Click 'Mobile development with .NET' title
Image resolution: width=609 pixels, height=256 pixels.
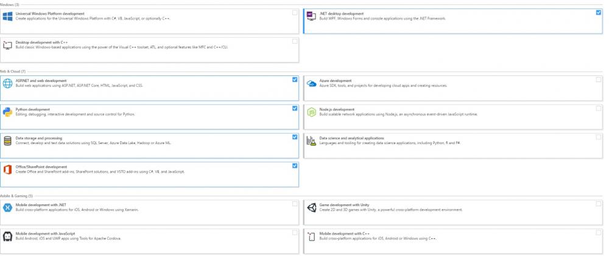[40, 205]
